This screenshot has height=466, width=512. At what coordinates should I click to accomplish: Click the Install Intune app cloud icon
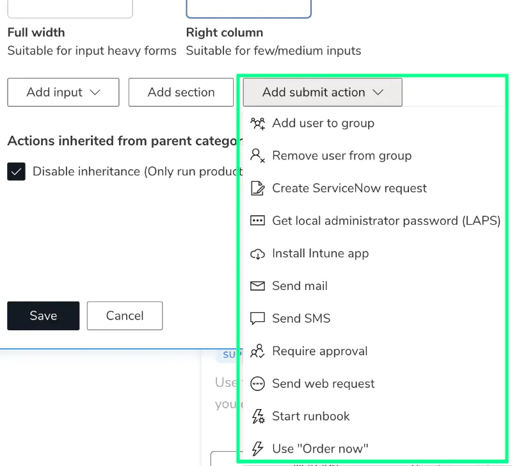tap(258, 253)
